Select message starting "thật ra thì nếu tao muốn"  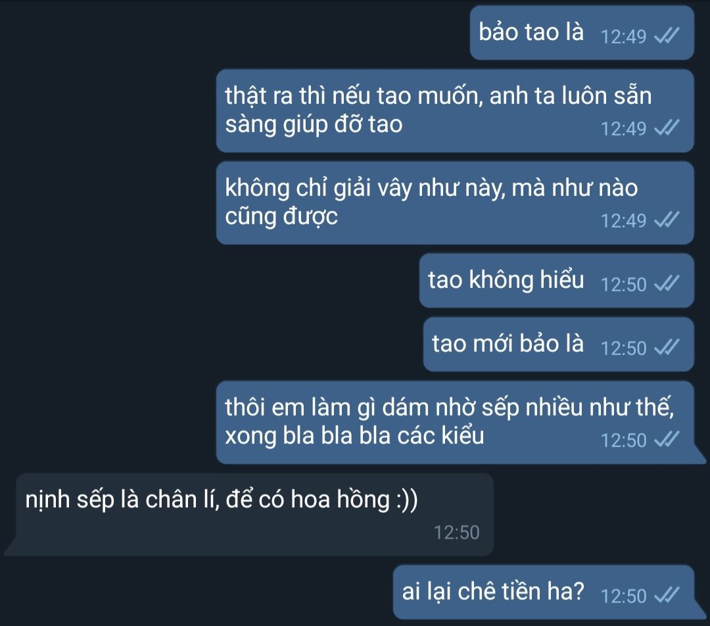(x=455, y=111)
